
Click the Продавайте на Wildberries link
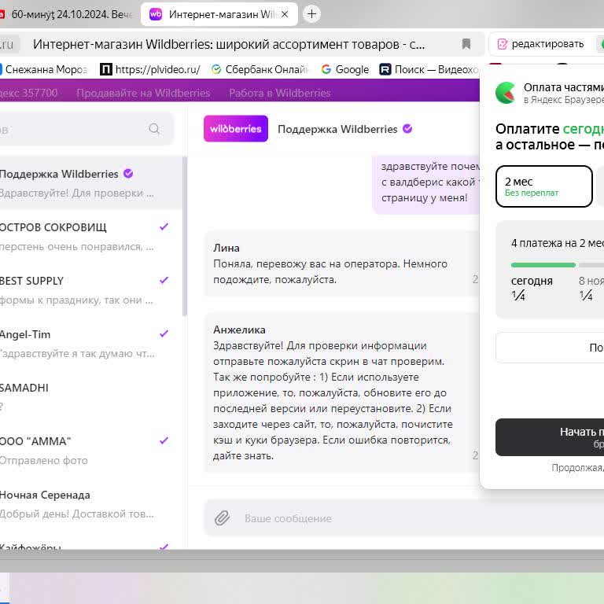click(x=143, y=93)
